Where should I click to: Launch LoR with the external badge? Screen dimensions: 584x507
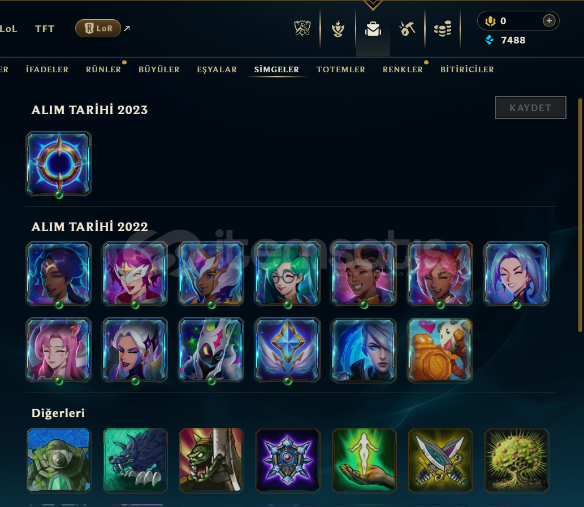[x=98, y=28]
